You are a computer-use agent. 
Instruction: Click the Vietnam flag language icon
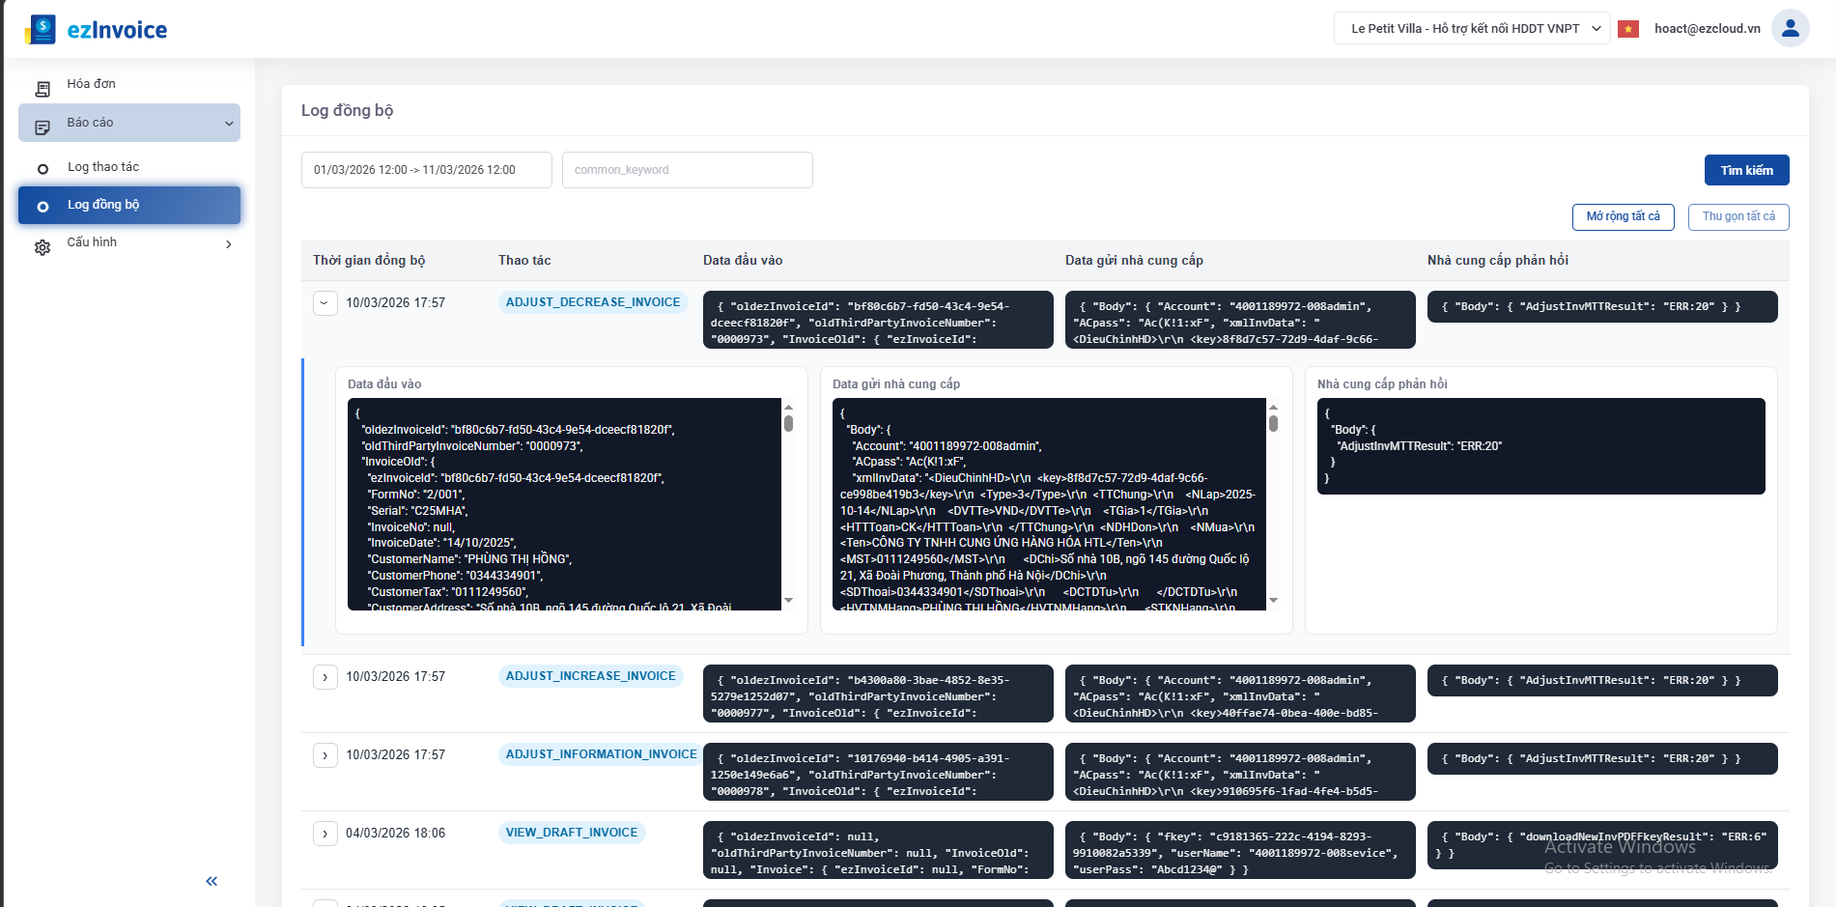1628,29
